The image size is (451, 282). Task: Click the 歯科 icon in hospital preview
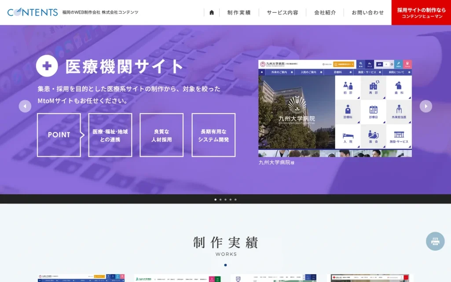399,88
